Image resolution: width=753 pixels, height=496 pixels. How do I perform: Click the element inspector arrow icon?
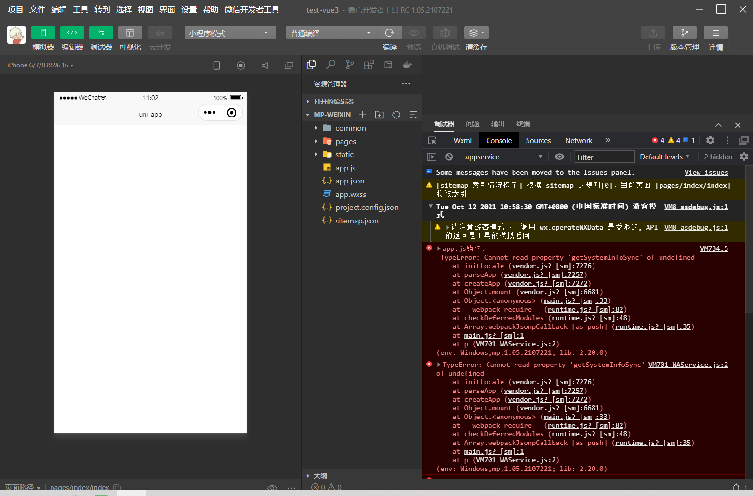click(x=432, y=141)
